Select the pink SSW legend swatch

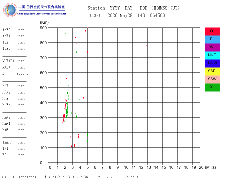212,79
